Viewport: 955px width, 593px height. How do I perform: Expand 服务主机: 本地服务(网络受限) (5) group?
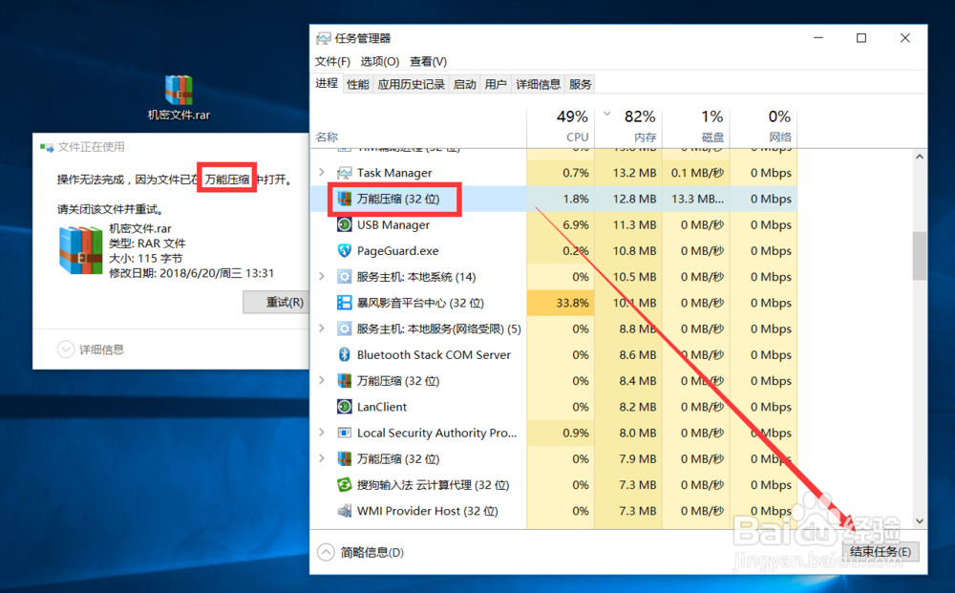322,328
